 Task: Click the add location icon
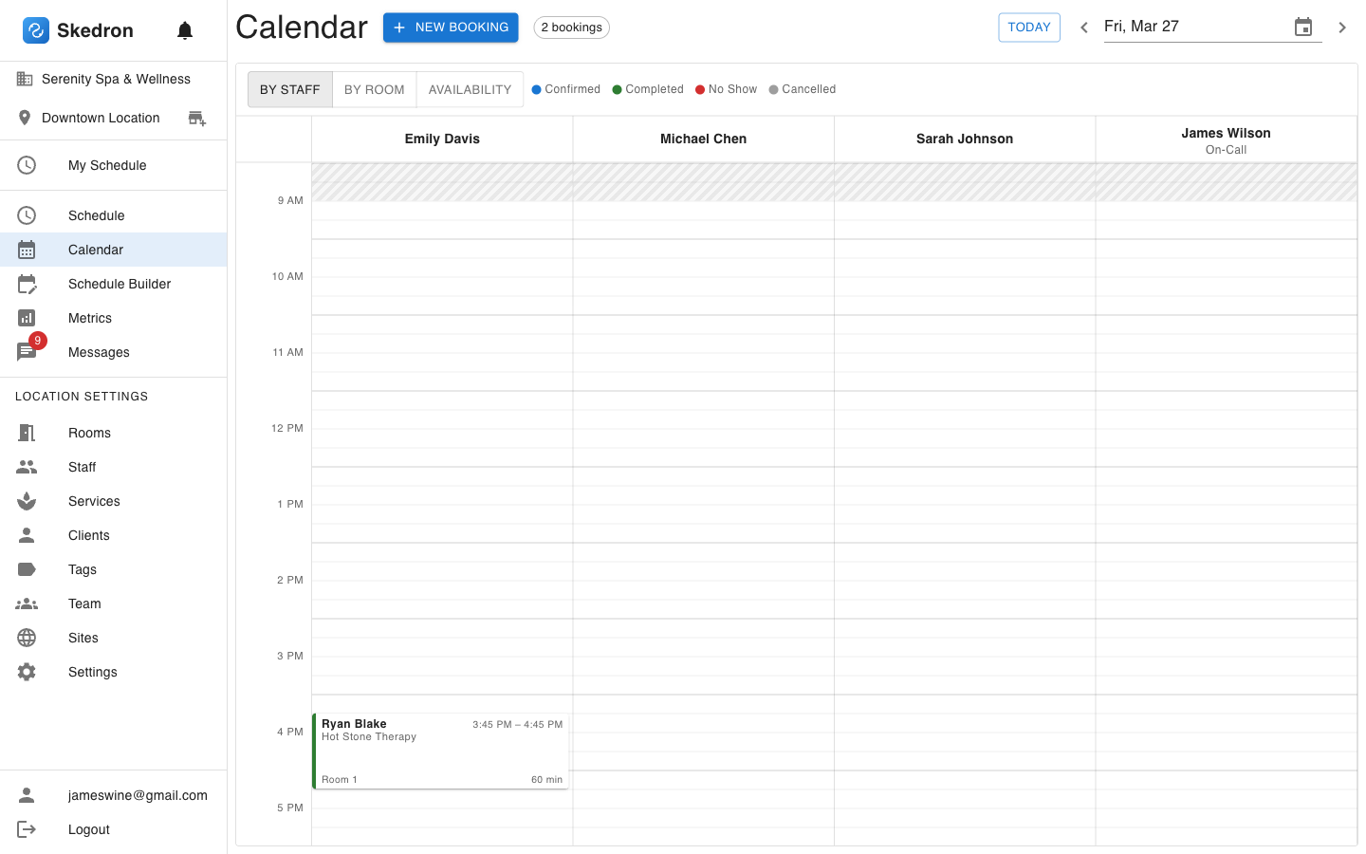pos(196,119)
